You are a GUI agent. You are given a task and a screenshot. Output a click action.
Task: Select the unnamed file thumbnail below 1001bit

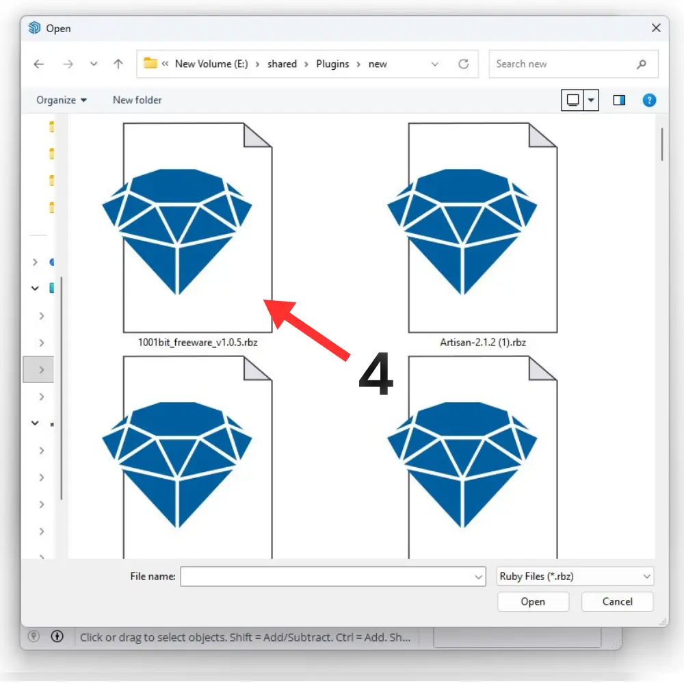point(187,457)
